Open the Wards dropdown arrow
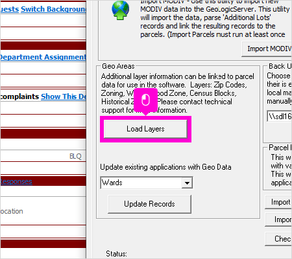This screenshot has height=259, width=292. pos(187,183)
